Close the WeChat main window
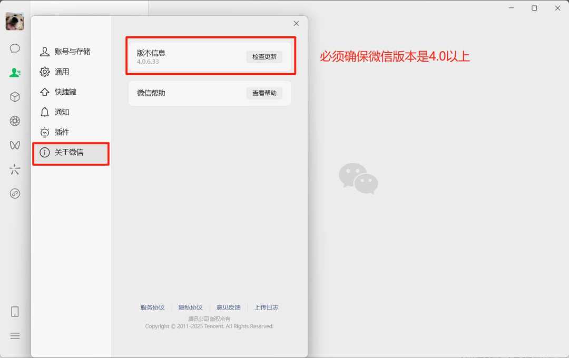Screen dimensions: 569x358 pos(558,8)
